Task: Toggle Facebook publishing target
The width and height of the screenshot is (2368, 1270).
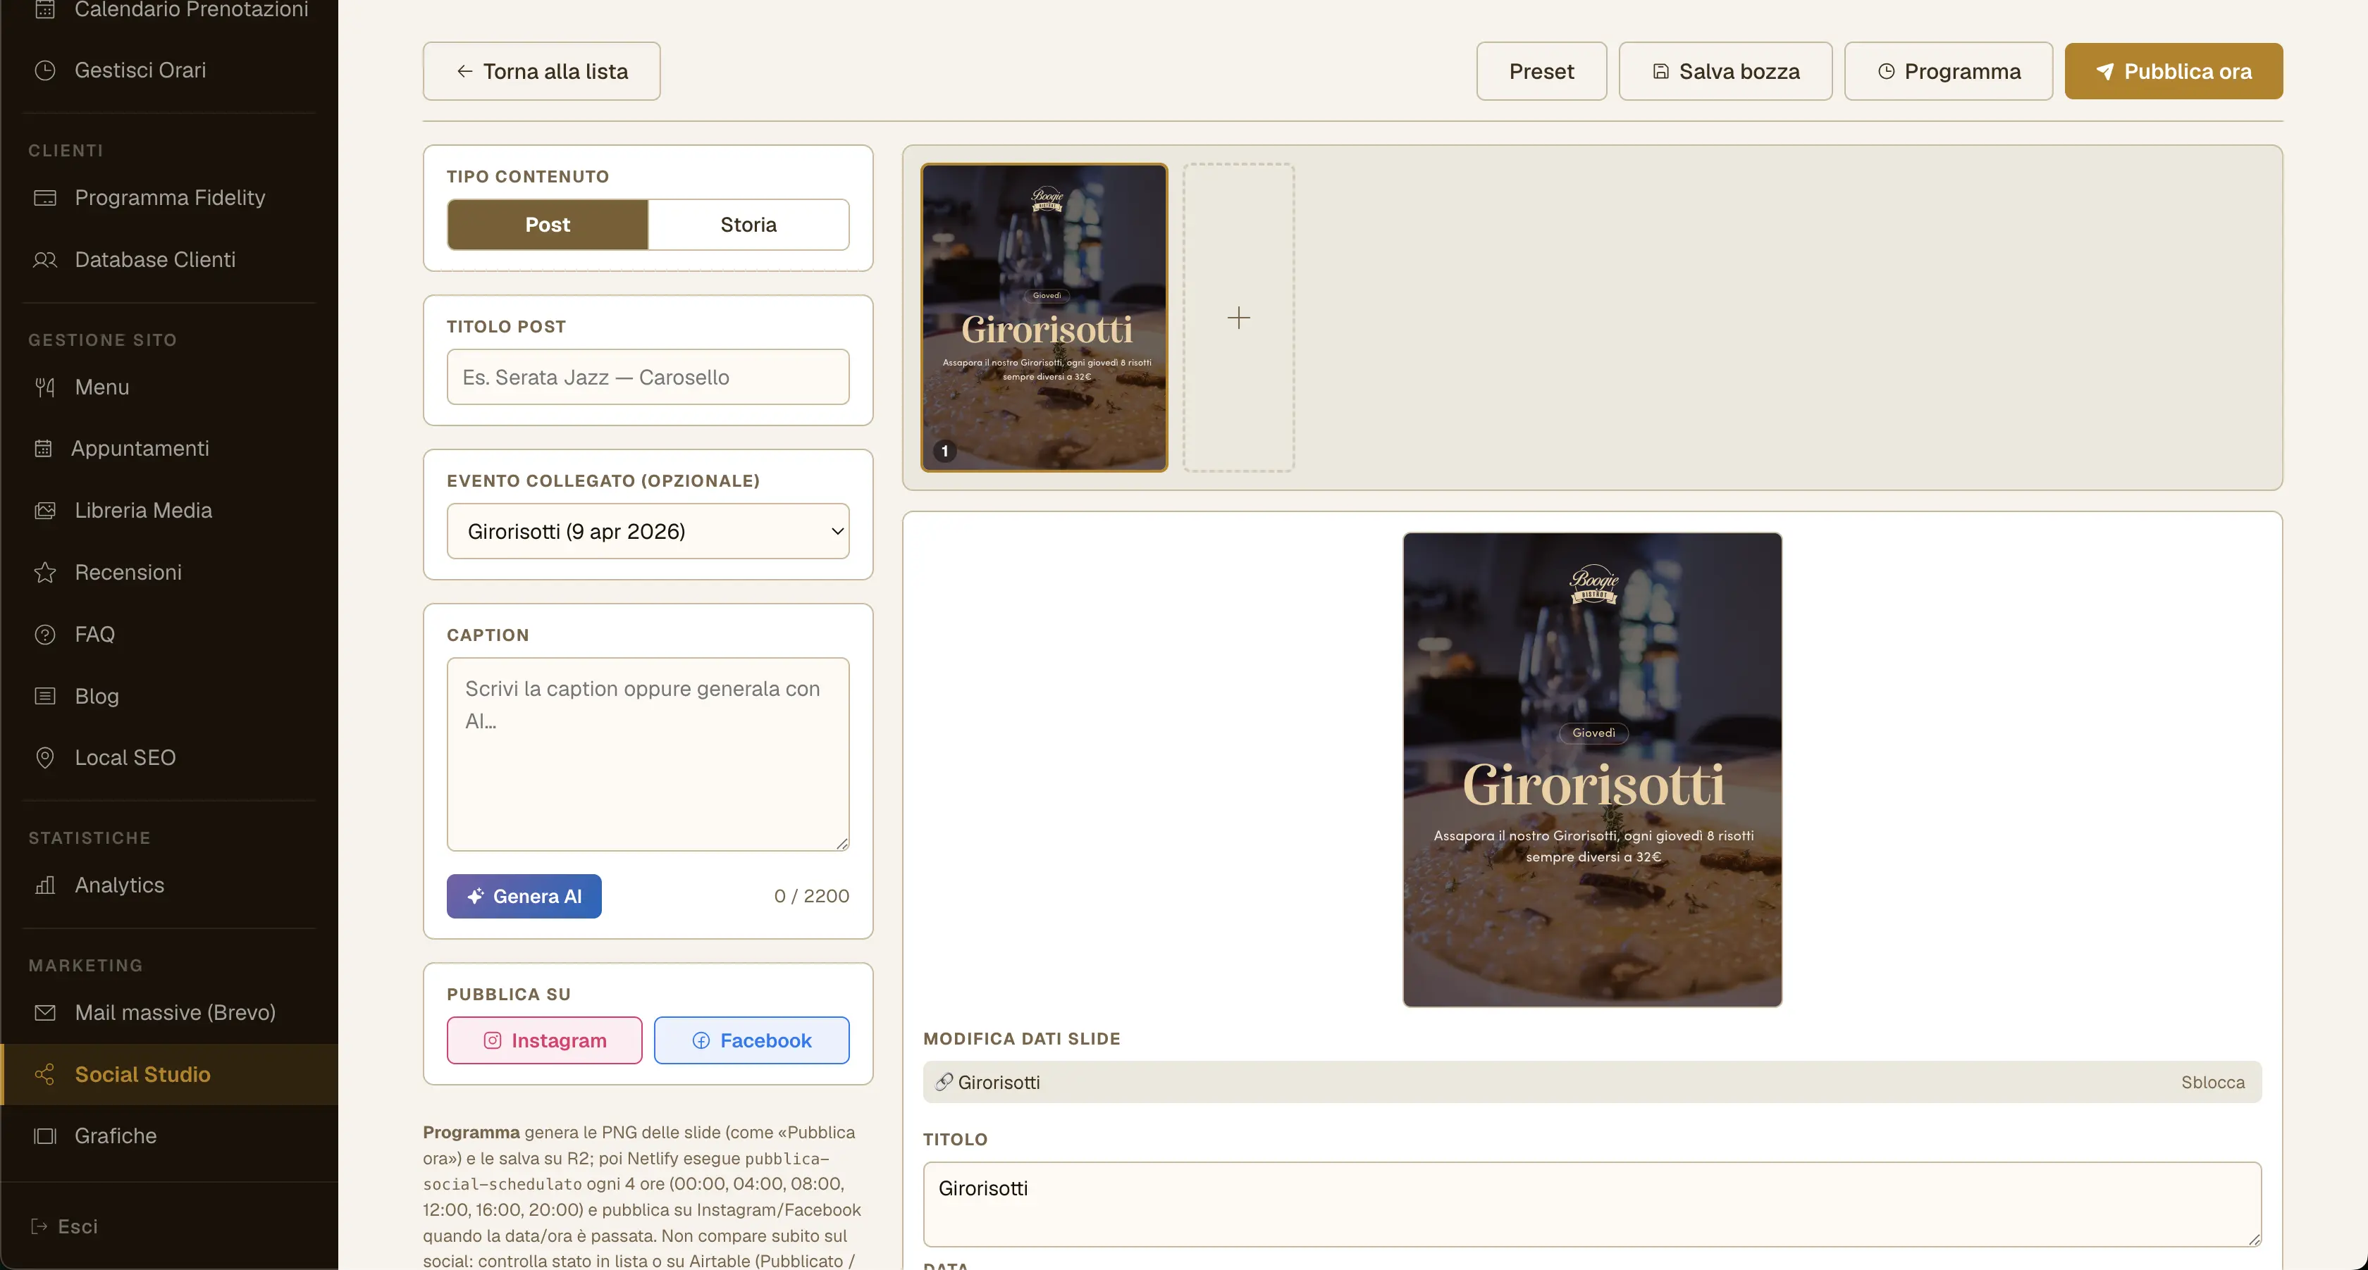Action: pos(751,1040)
